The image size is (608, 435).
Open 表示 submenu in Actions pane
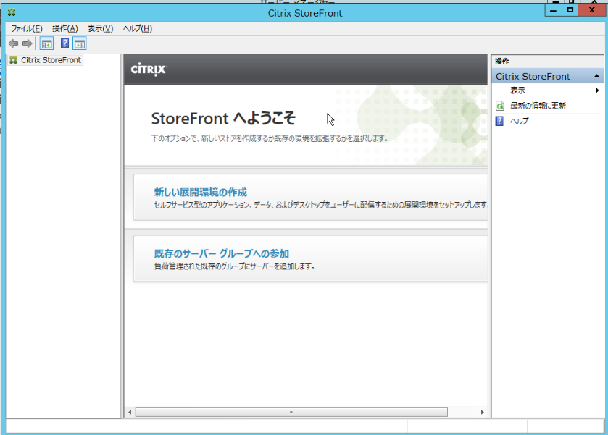pyautogui.click(x=517, y=90)
